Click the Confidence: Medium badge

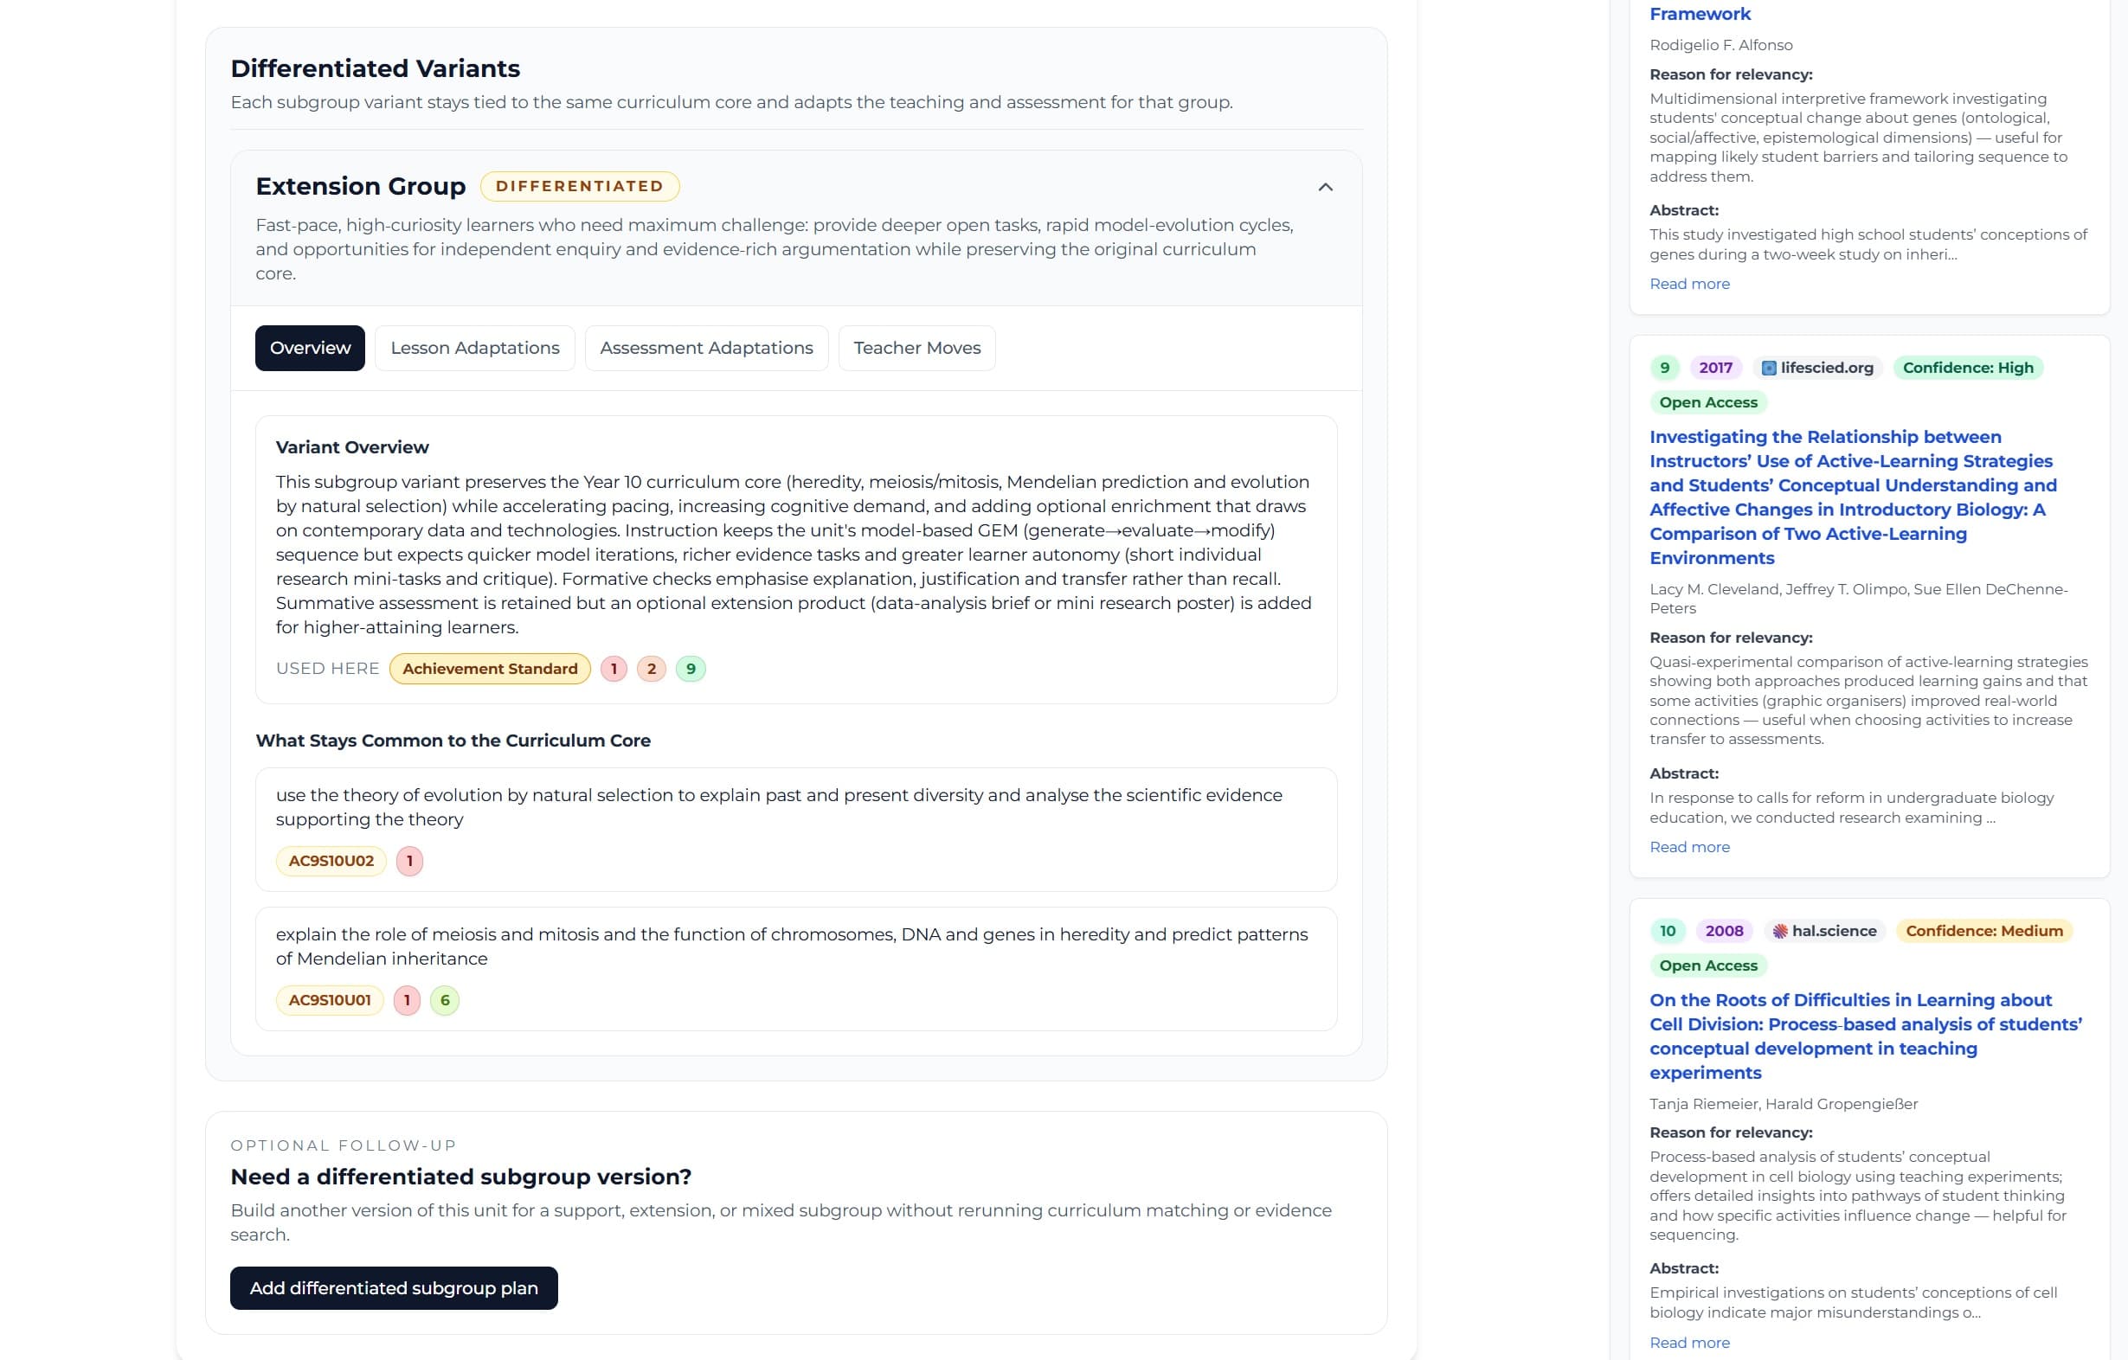click(1985, 931)
